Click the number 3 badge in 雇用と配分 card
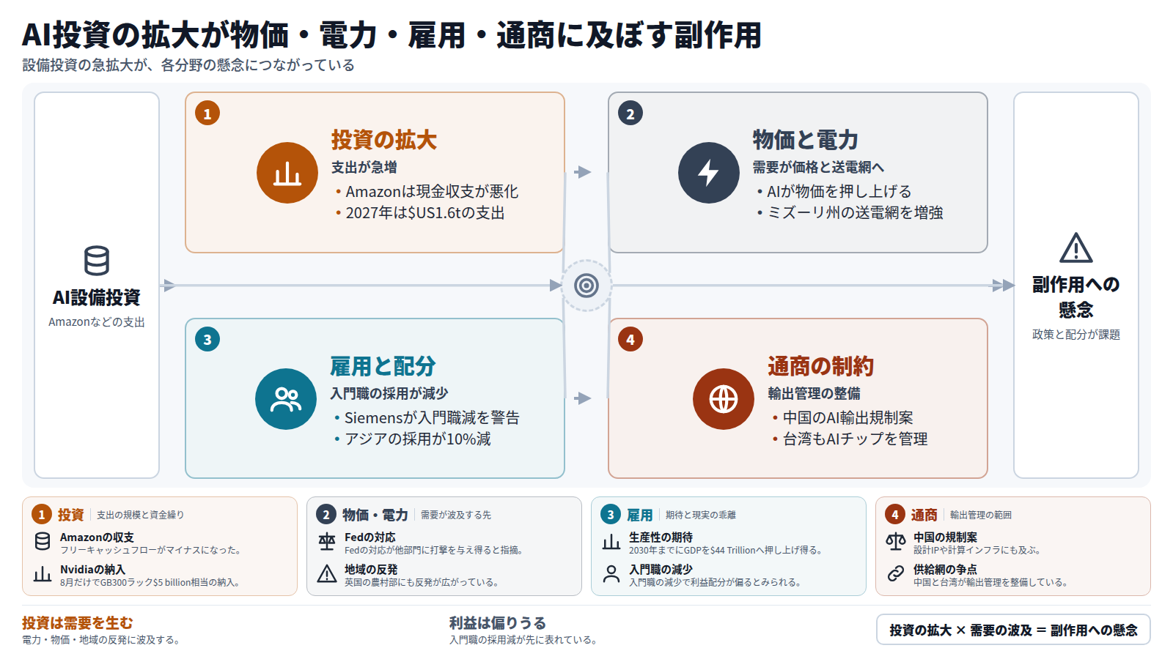Viewport: 1173px width, 659px height. click(207, 340)
